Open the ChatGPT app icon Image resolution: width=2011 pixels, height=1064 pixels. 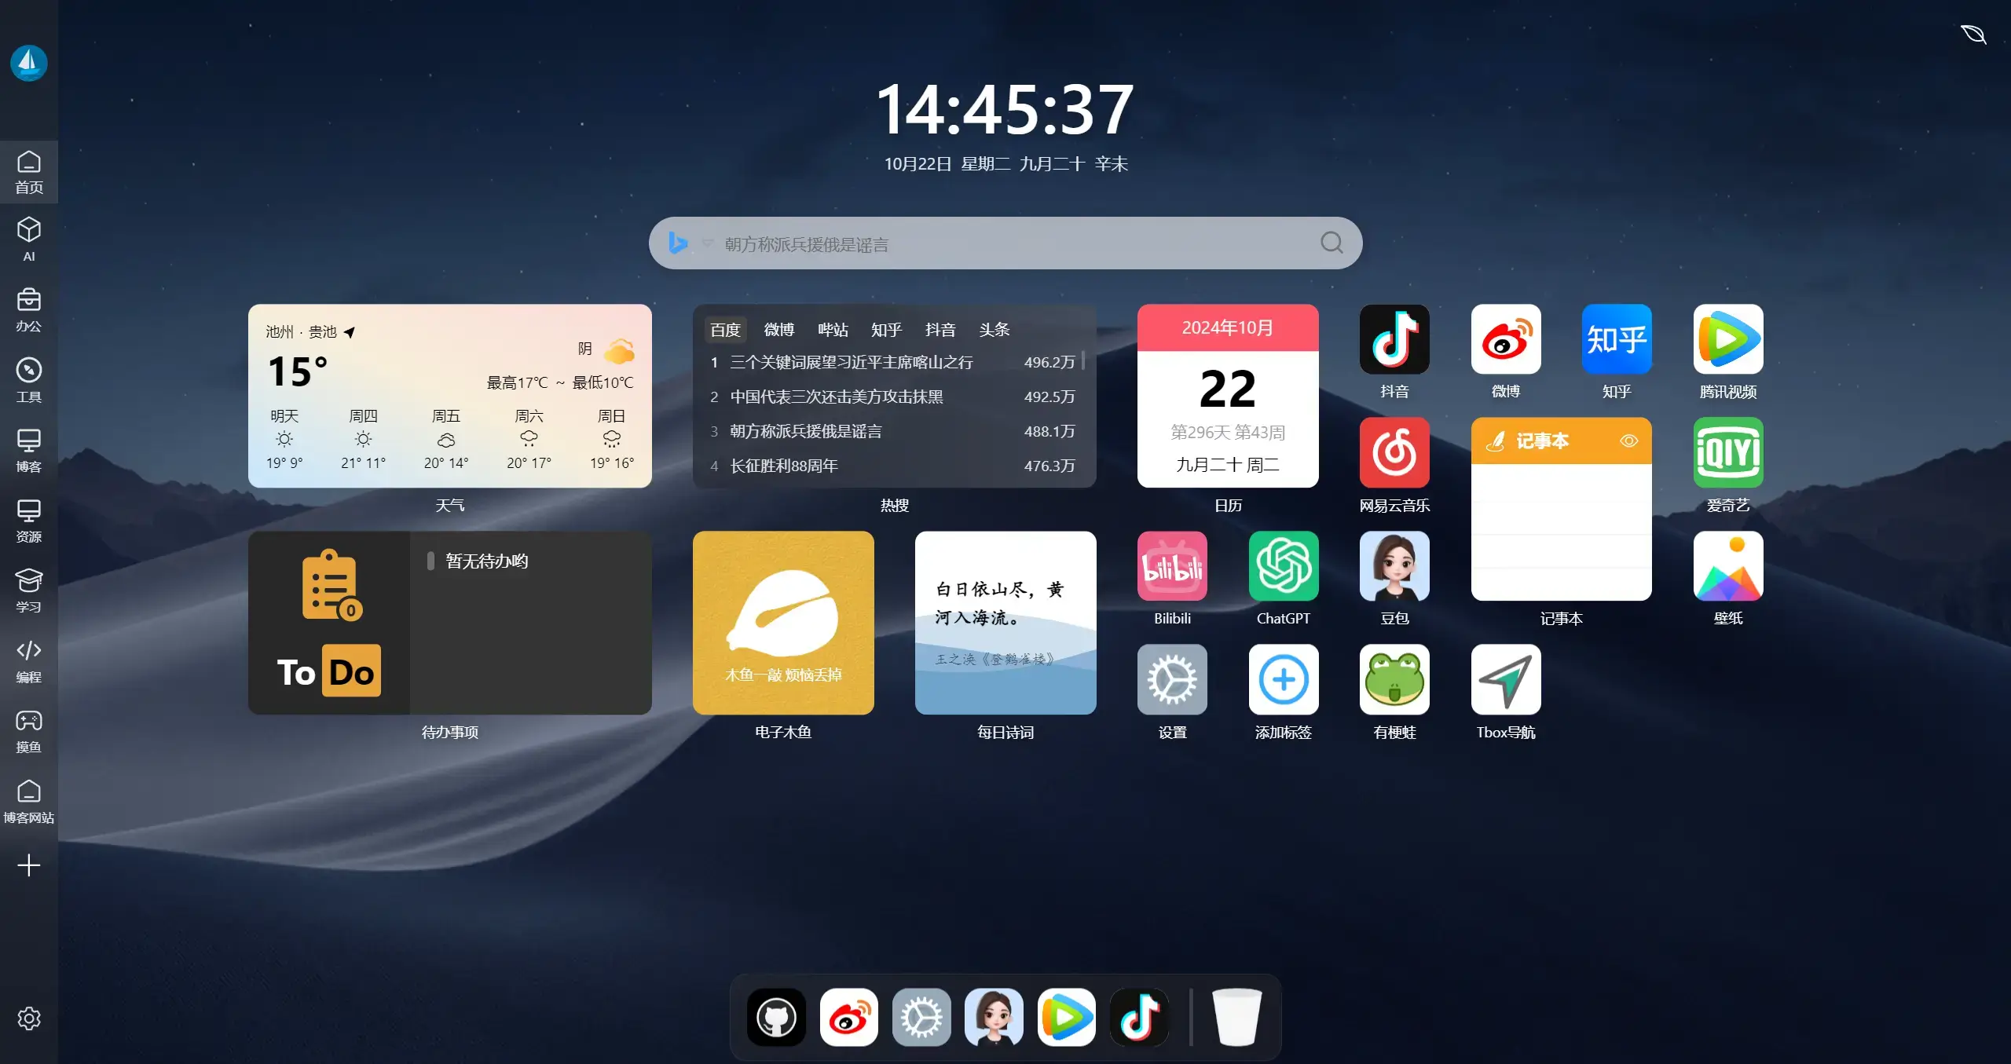pyautogui.click(x=1283, y=566)
